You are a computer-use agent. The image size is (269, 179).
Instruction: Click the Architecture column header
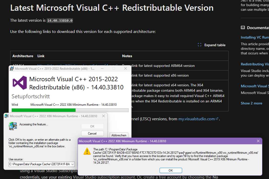[x=23, y=56]
